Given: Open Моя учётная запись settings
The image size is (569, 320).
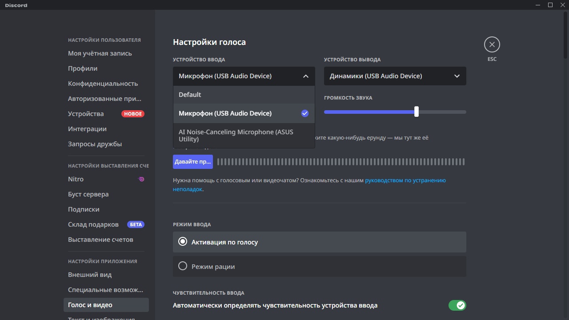Looking at the screenshot, I should (x=106, y=53).
